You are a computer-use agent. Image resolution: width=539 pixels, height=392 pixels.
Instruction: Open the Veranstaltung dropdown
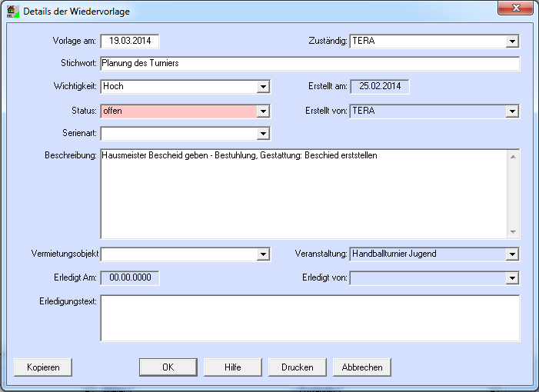(512, 254)
